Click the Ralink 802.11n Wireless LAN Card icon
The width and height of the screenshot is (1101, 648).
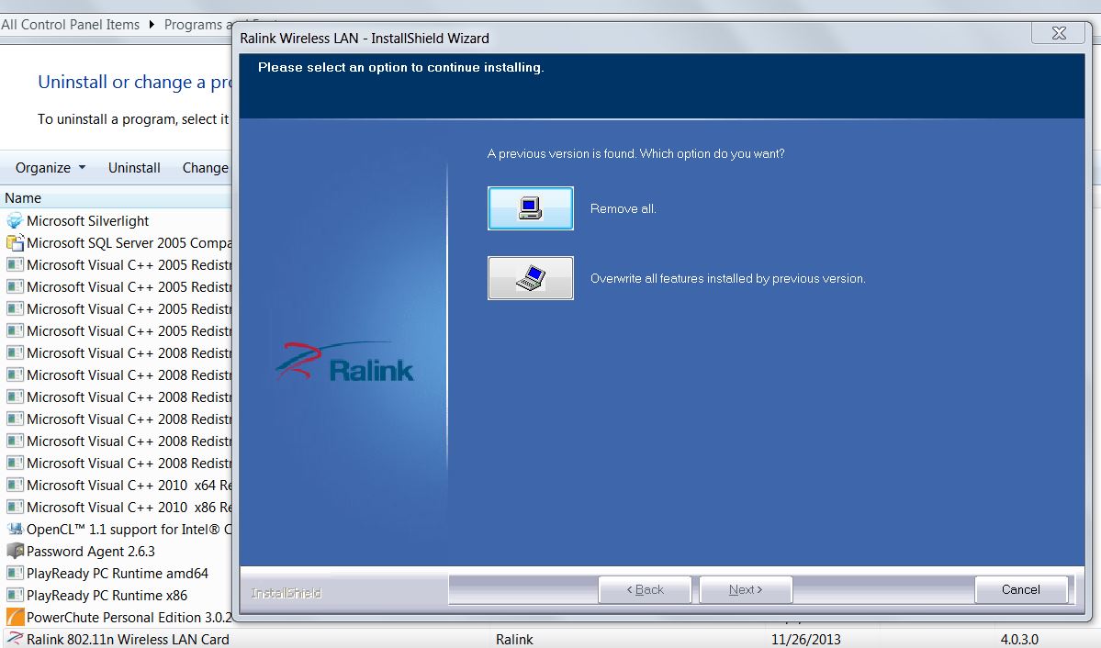click(x=17, y=639)
